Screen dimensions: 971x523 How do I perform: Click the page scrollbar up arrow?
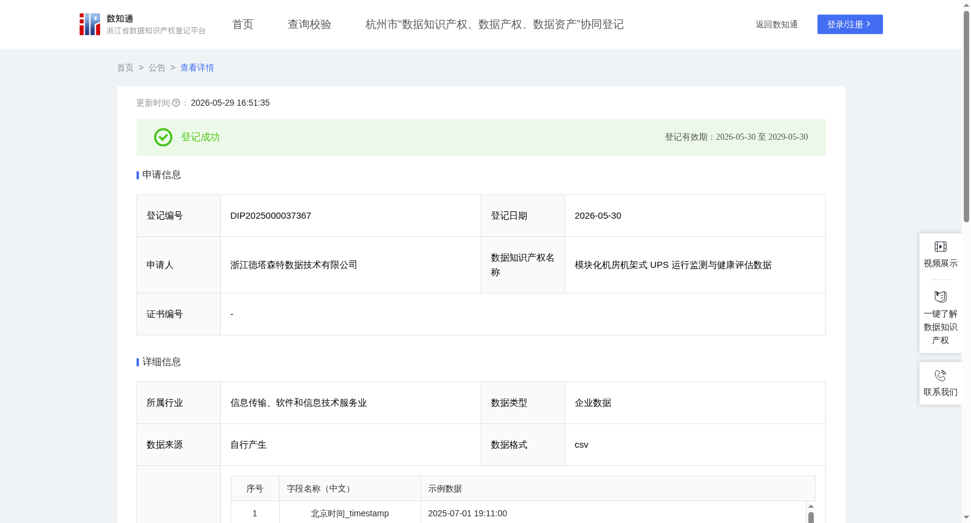(966, 5)
